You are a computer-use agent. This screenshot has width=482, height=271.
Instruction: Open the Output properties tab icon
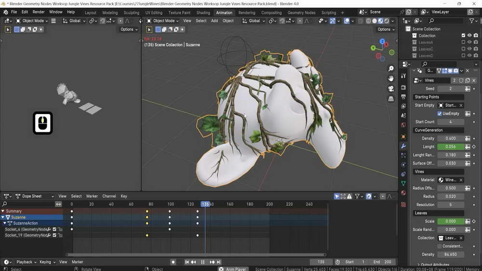403,97
